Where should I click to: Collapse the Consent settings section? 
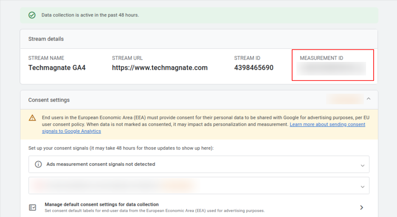368,99
